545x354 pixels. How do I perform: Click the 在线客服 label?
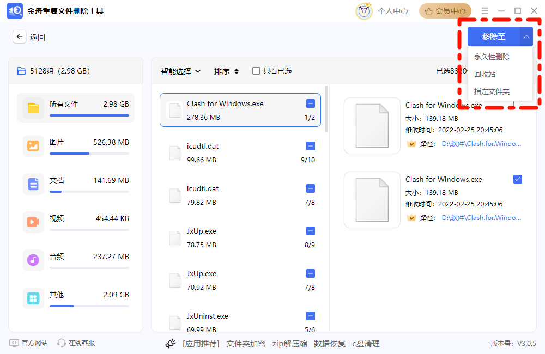(x=82, y=343)
